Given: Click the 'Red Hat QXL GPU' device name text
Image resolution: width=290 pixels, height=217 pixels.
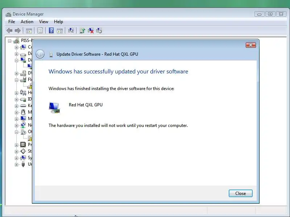Looking at the screenshot, I should click(86, 105).
